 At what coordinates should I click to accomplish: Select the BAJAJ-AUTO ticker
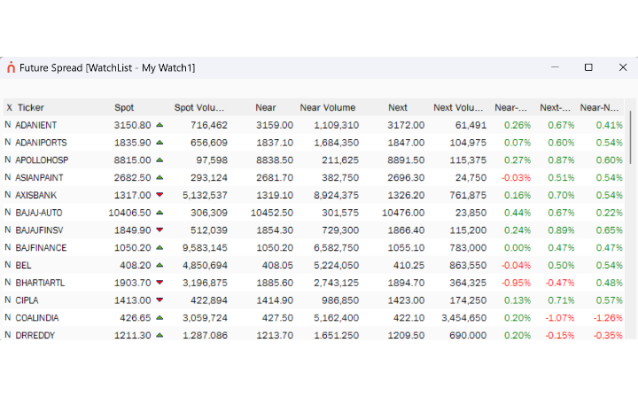[x=39, y=213]
